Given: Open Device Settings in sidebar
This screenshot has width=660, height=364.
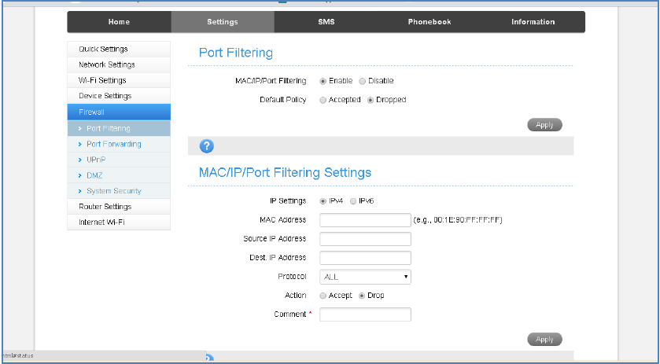Looking at the screenshot, I should coord(119,96).
